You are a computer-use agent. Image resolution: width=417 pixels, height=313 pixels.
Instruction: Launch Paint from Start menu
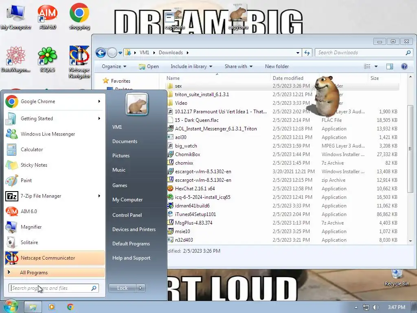coord(55,180)
